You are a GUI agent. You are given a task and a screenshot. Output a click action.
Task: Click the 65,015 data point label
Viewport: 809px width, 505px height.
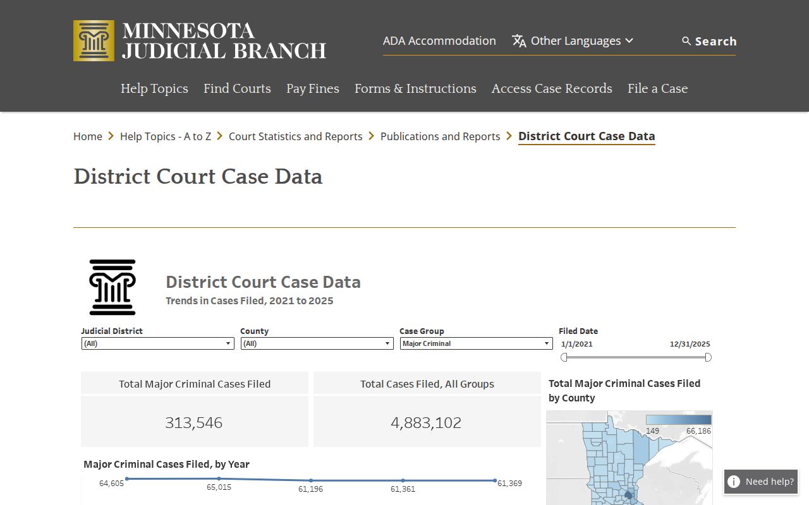pos(219,487)
